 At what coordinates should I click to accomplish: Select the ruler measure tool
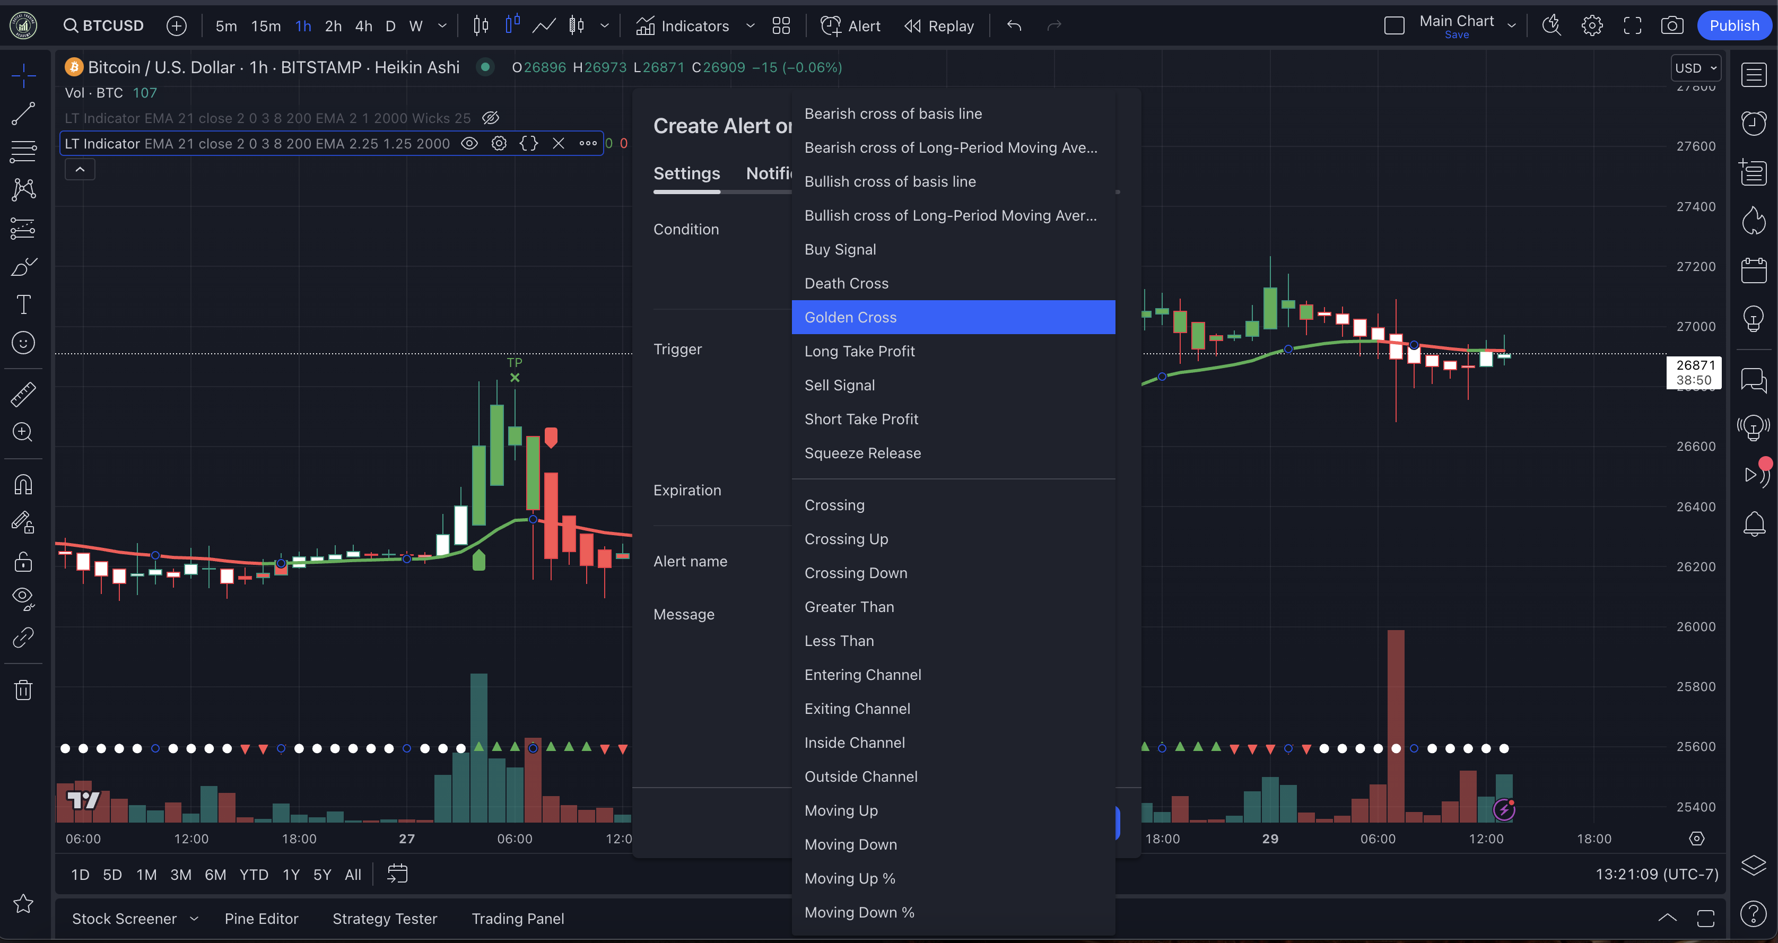pos(23,394)
